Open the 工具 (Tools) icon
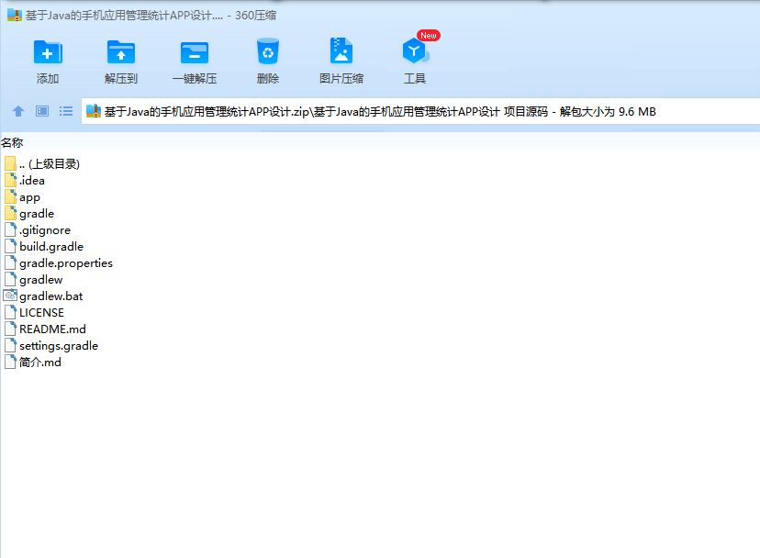 tap(415, 50)
